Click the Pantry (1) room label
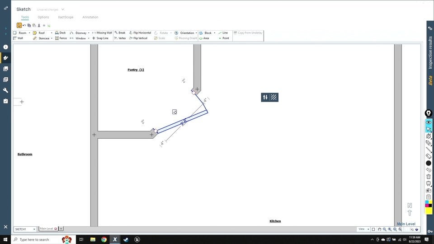The height and width of the screenshot is (244, 434). [x=136, y=70]
